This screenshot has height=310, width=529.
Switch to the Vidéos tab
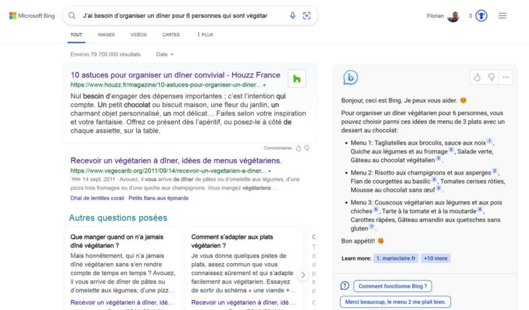coord(138,35)
